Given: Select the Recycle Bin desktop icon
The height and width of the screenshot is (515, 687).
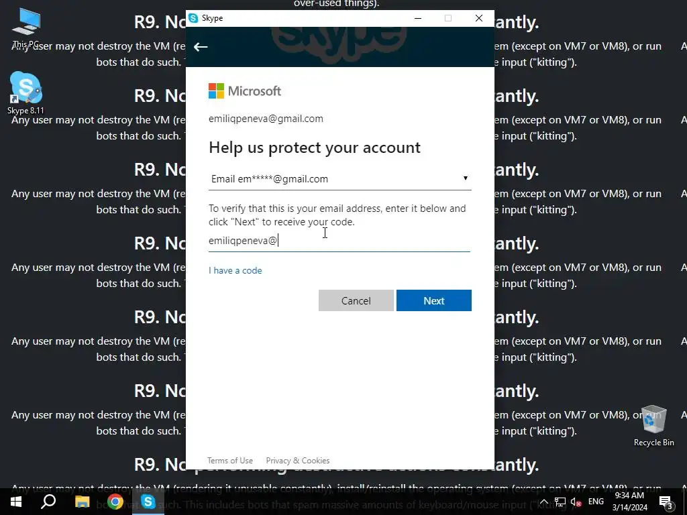Looking at the screenshot, I should (653, 426).
